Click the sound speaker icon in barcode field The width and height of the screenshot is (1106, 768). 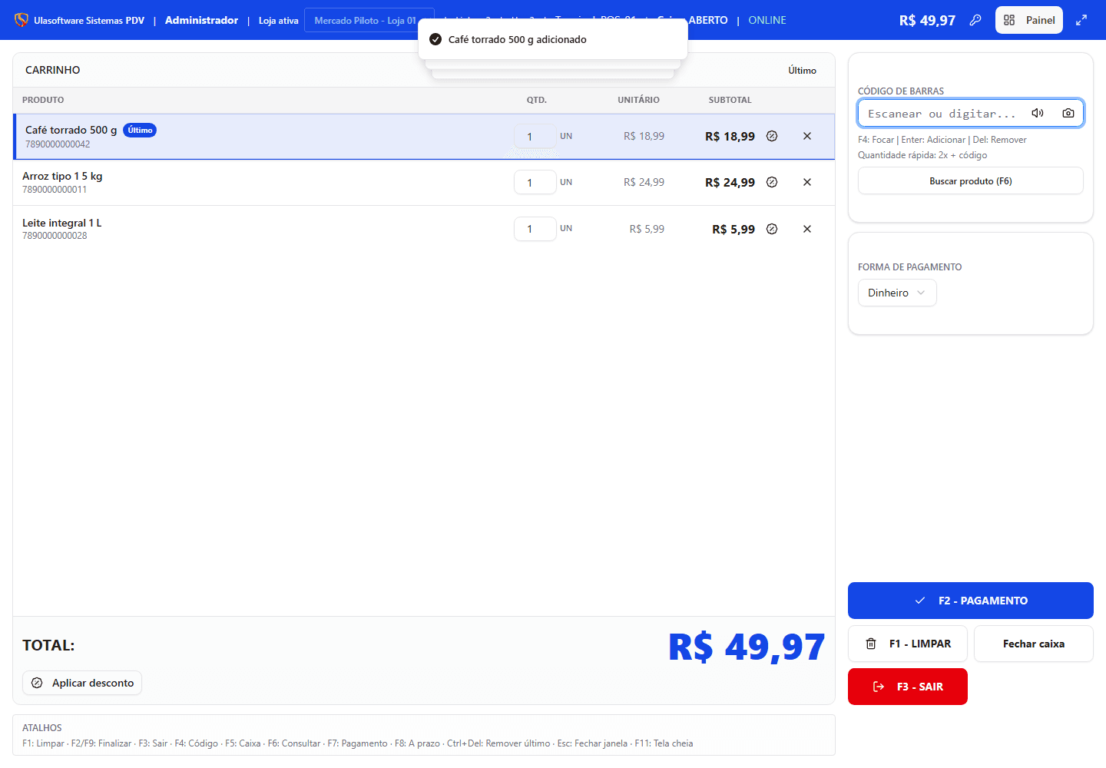pos(1038,113)
